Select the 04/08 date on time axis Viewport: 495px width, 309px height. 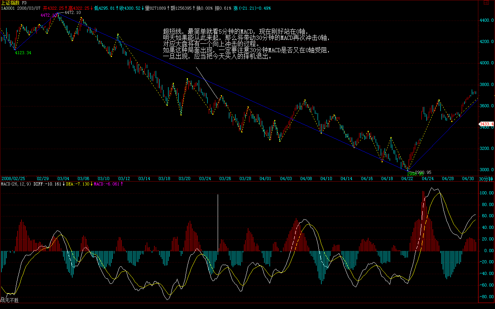[306, 179]
